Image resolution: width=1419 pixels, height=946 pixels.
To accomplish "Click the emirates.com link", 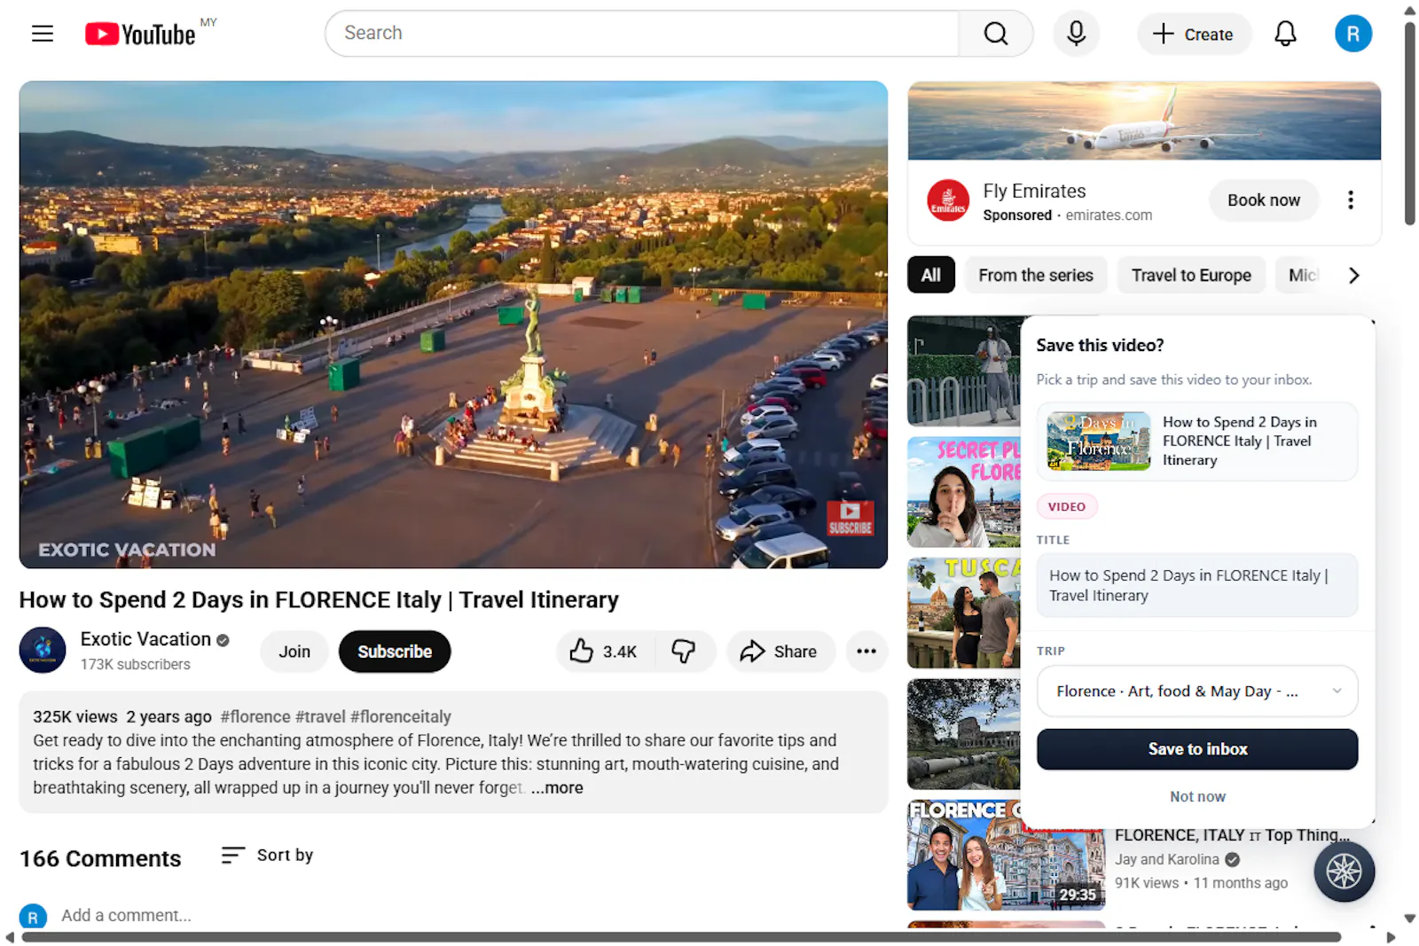I will pyautogui.click(x=1109, y=215).
